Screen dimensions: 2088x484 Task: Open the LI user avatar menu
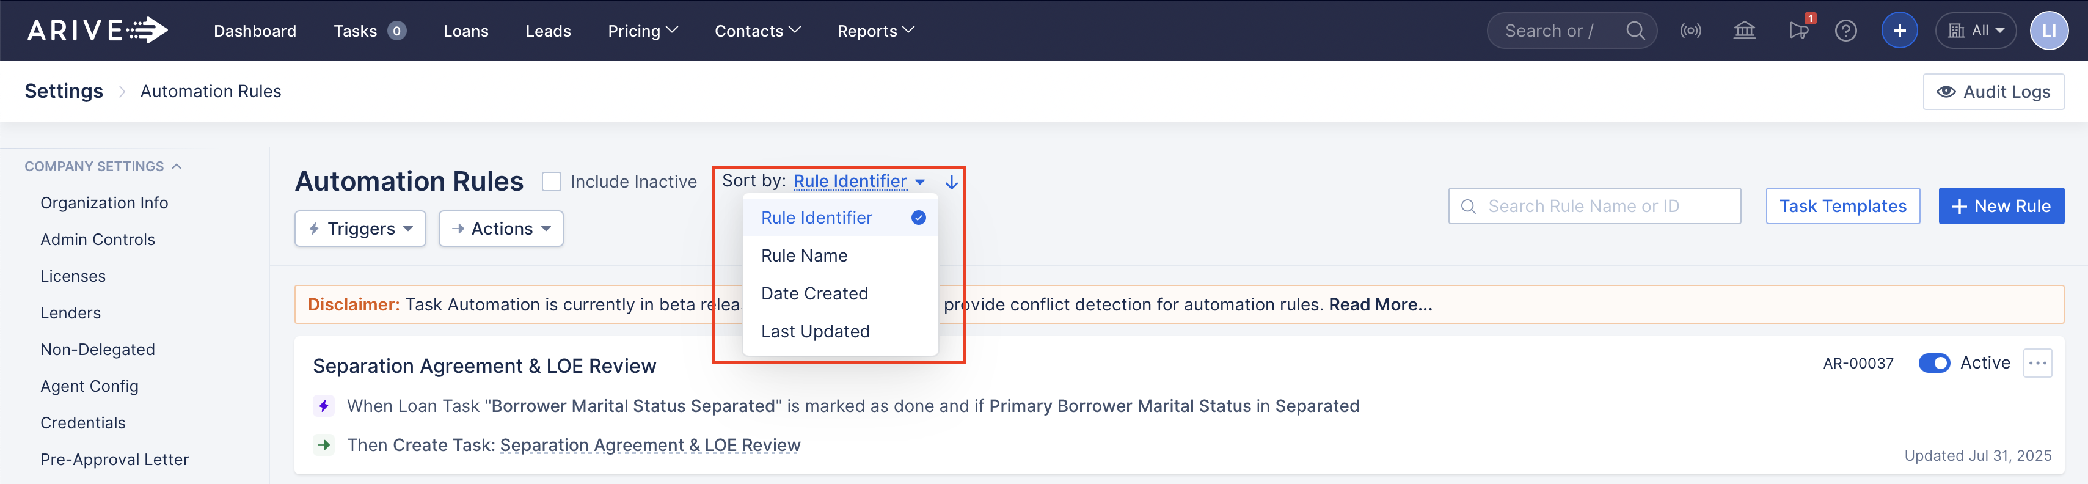2048,31
